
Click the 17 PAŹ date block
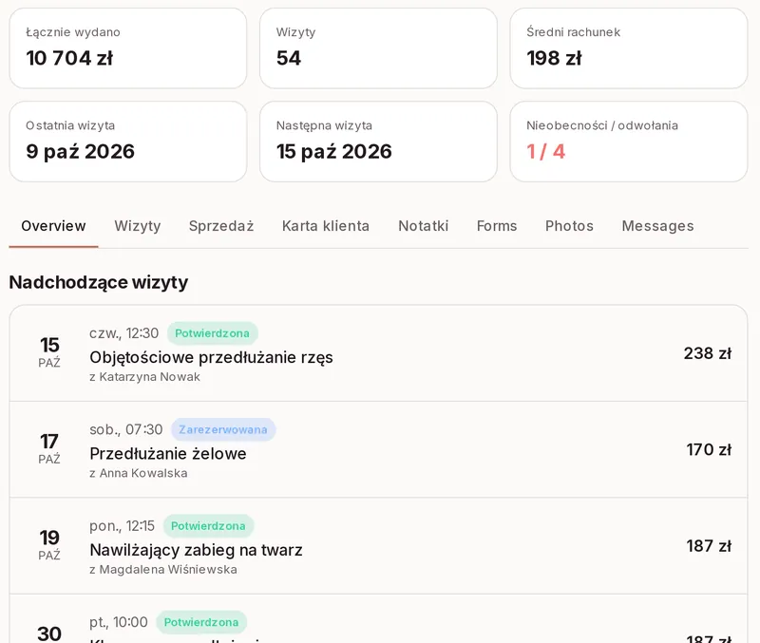(49, 448)
